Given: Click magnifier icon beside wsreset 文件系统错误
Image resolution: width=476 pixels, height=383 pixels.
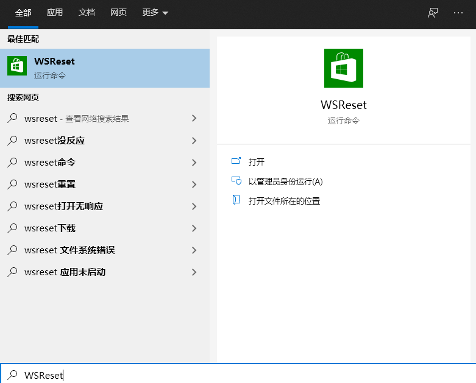Looking at the screenshot, I should (12, 250).
